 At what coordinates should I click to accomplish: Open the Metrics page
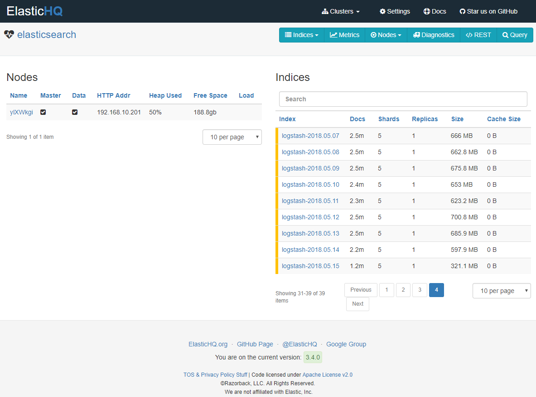click(344, 35)
